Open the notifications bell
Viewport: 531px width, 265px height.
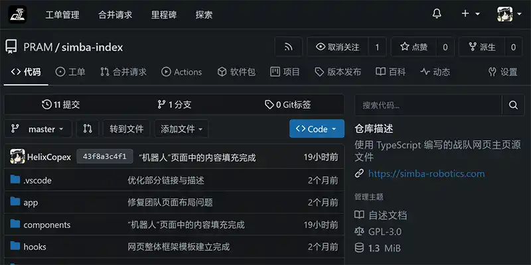[x=437, y=14]
